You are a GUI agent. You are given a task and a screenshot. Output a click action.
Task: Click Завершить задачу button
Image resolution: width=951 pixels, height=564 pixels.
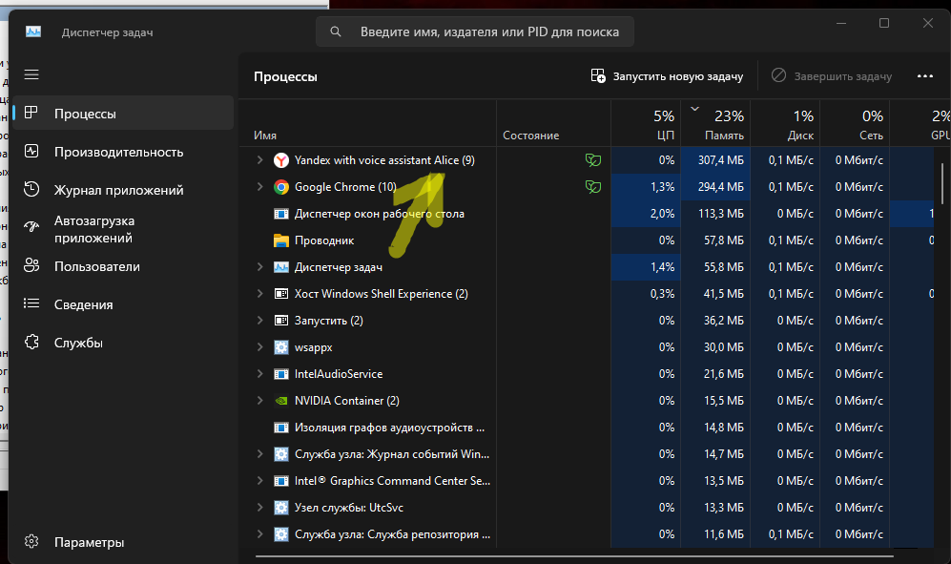pyautogui.click(x=832, y=76)
